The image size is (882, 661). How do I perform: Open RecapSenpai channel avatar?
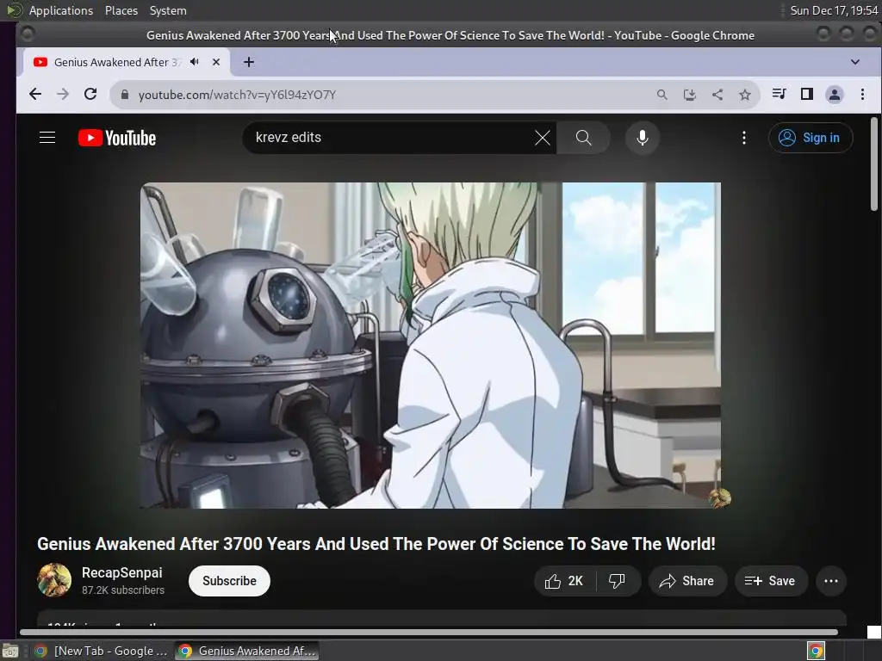pos(54,580)
